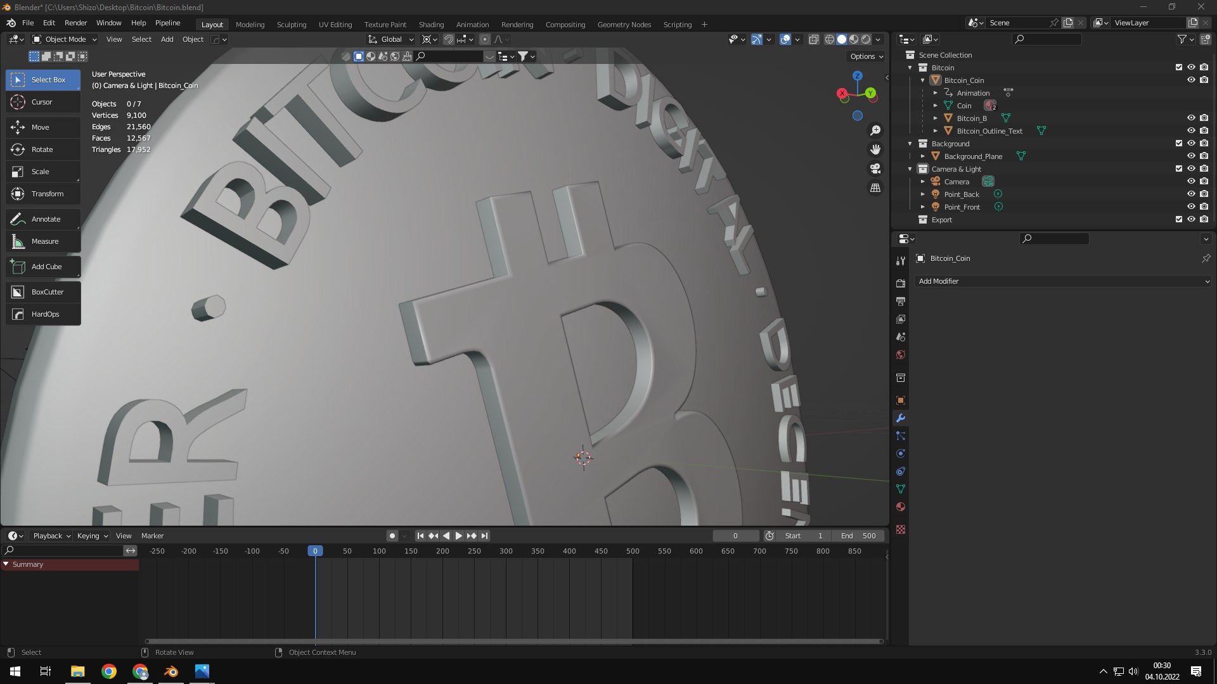Activate the Measure tool
1217x684 pixels.
click(43, 241)
